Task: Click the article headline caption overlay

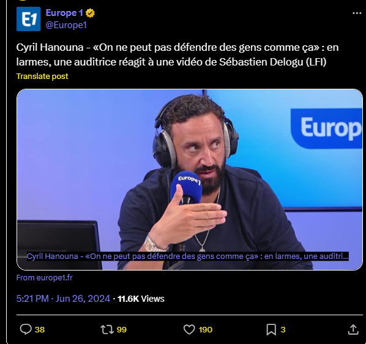Action: pyautogui.click(x=188, y=256)
